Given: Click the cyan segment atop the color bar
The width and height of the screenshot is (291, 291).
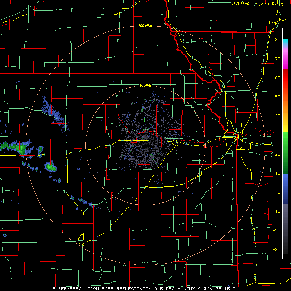Looking at the screenshot, I should 286,42.
